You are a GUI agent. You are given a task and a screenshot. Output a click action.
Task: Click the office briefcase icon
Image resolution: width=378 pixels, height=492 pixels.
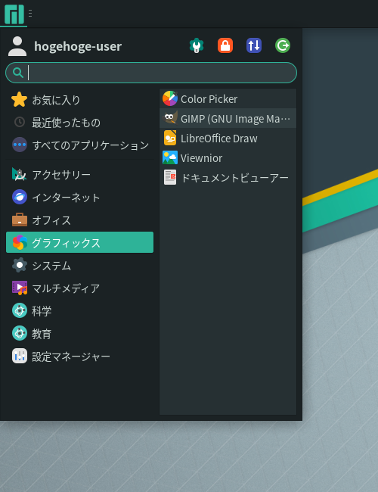20,220
